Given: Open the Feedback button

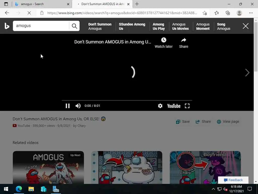Looking at the screenshot, I should [233, 180].
